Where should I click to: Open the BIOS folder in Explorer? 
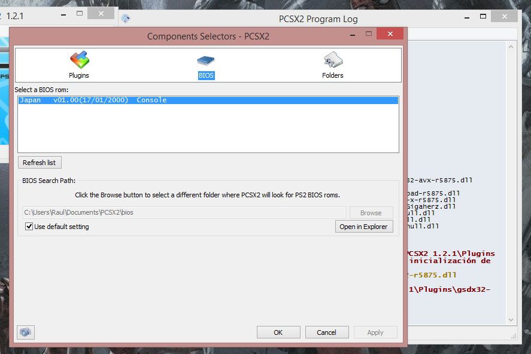[x=364, y=226]
